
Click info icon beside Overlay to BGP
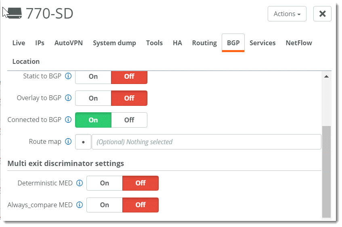click(x=68, y=98)
